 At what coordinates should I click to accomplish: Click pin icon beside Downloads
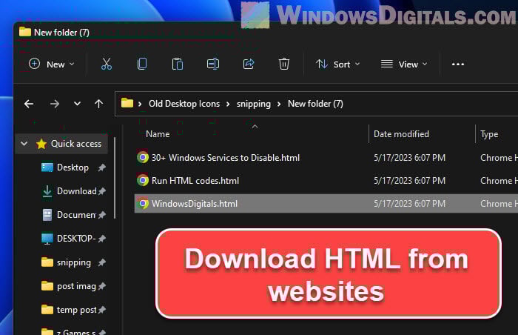click(x=102, y=191)
